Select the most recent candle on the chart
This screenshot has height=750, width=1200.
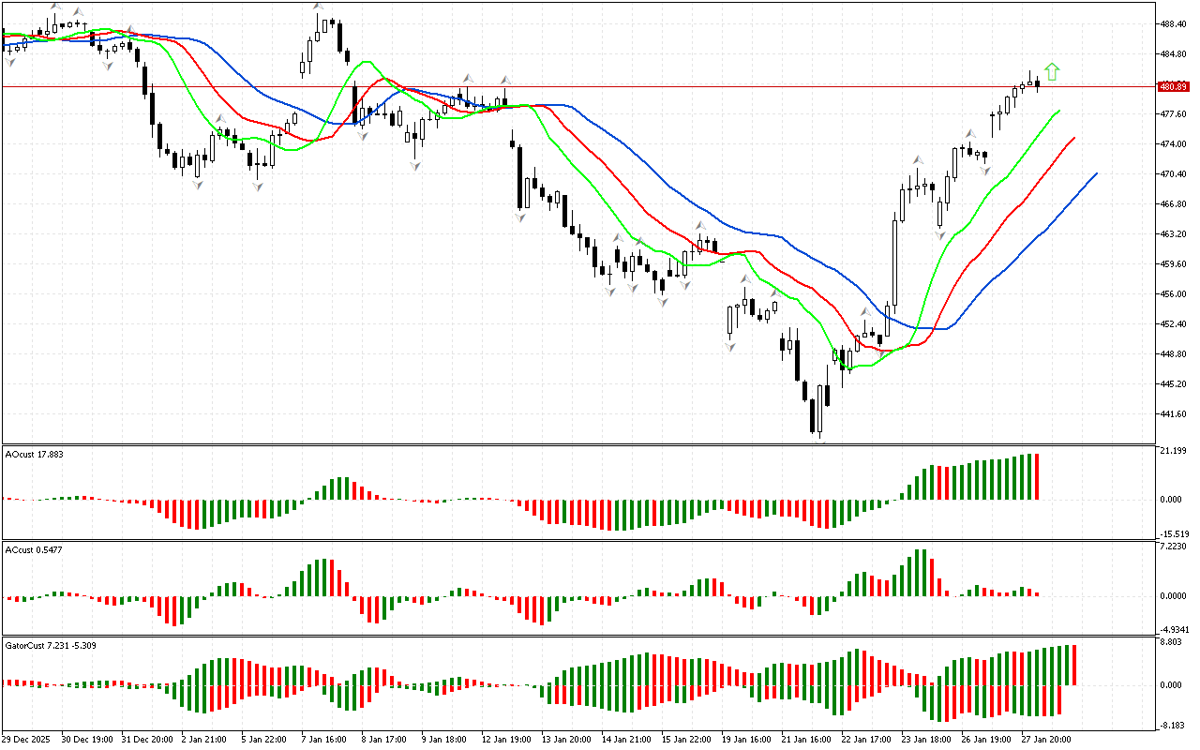pyautogui.click(x=1038, y=84)
